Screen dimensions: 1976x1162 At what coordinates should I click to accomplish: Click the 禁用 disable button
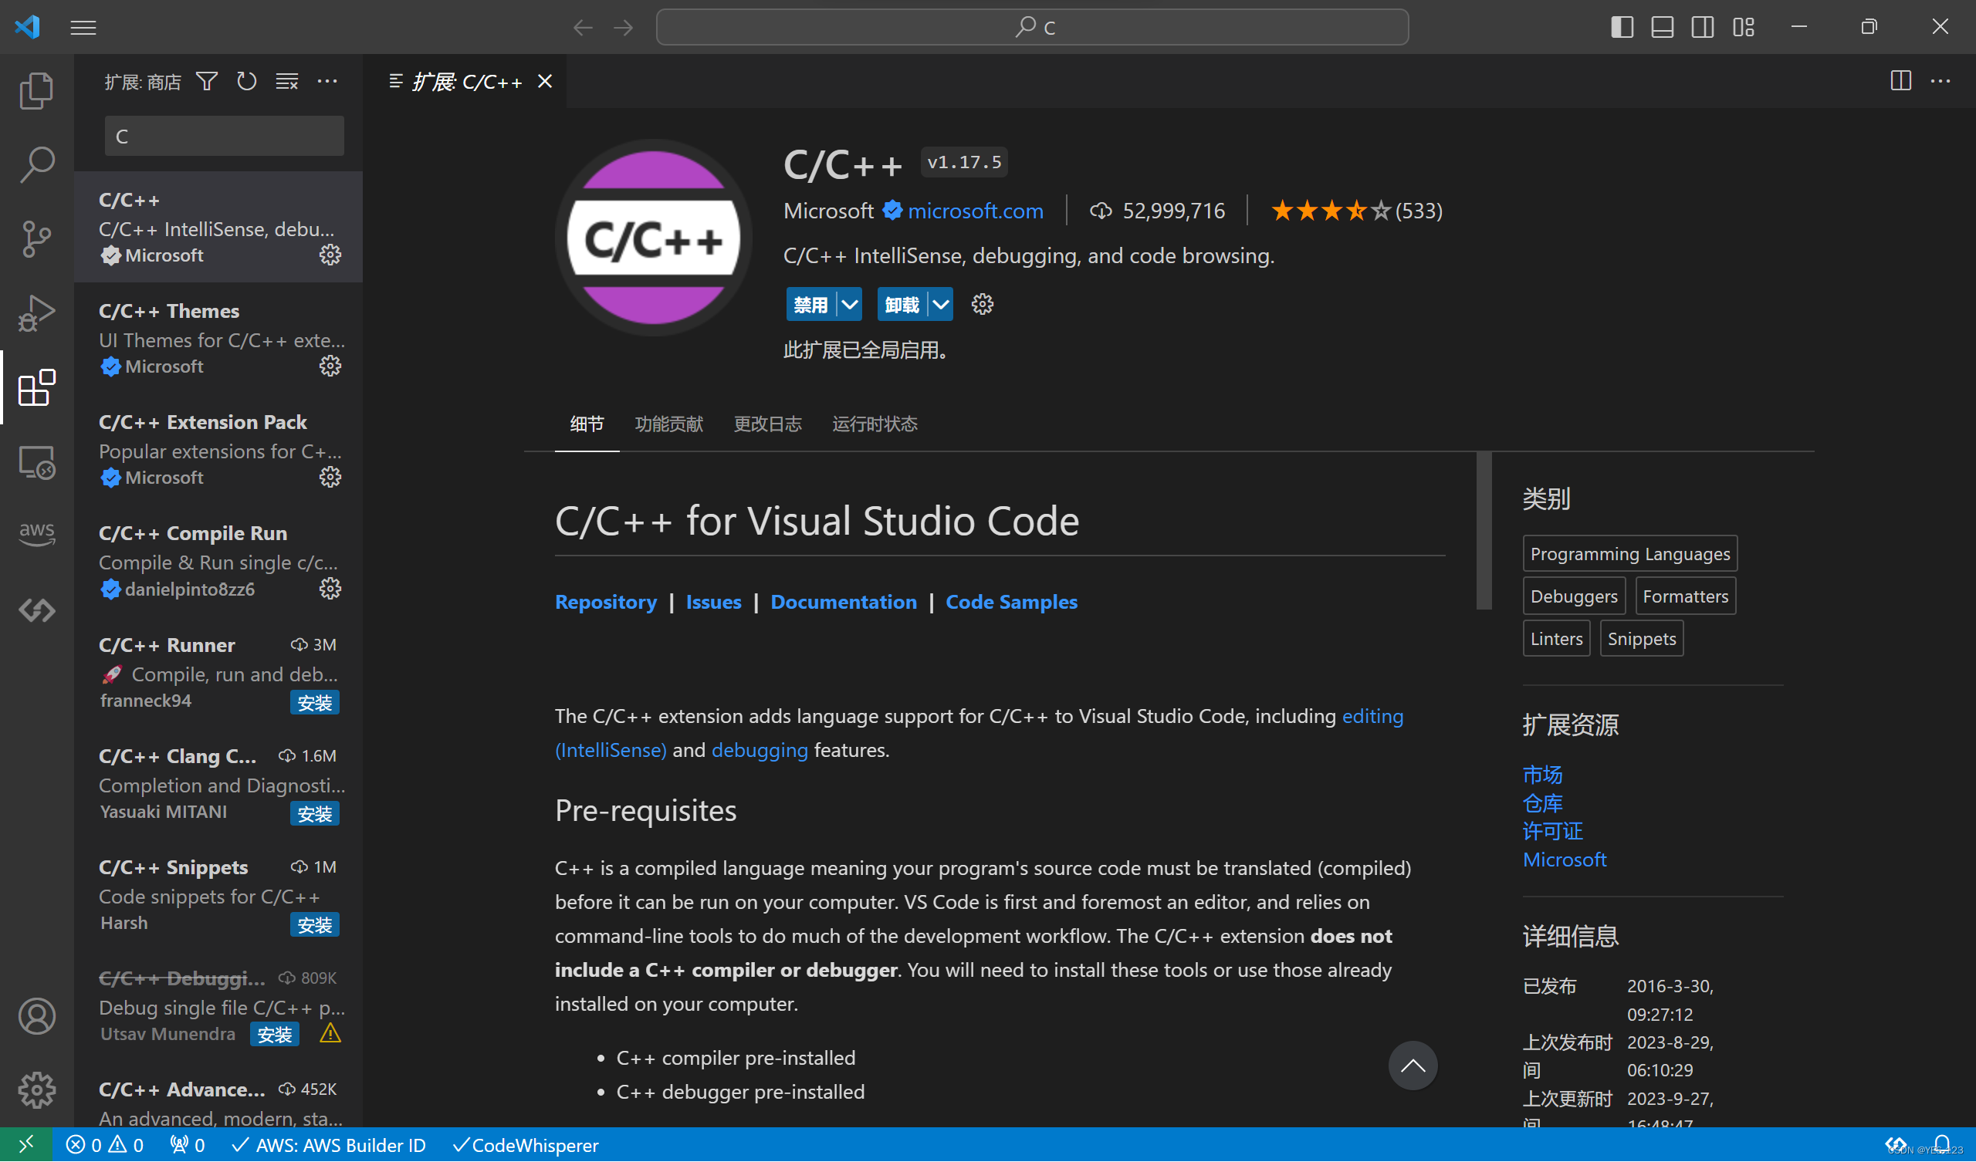coord(811,304)
